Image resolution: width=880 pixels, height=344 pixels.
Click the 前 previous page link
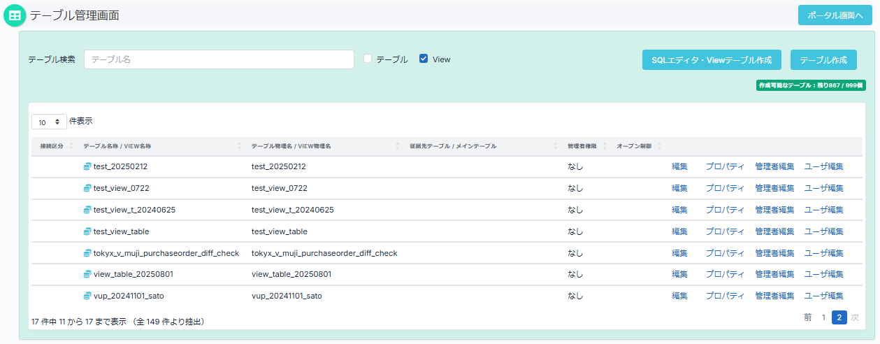click(x=808, y=317)
